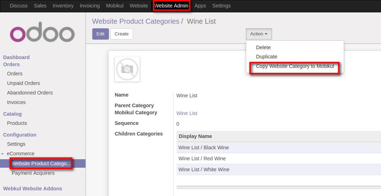Open Payment Acquirers in sidebar
The image size is (381, 196).
pyautogui.click(x=33, y=173)
